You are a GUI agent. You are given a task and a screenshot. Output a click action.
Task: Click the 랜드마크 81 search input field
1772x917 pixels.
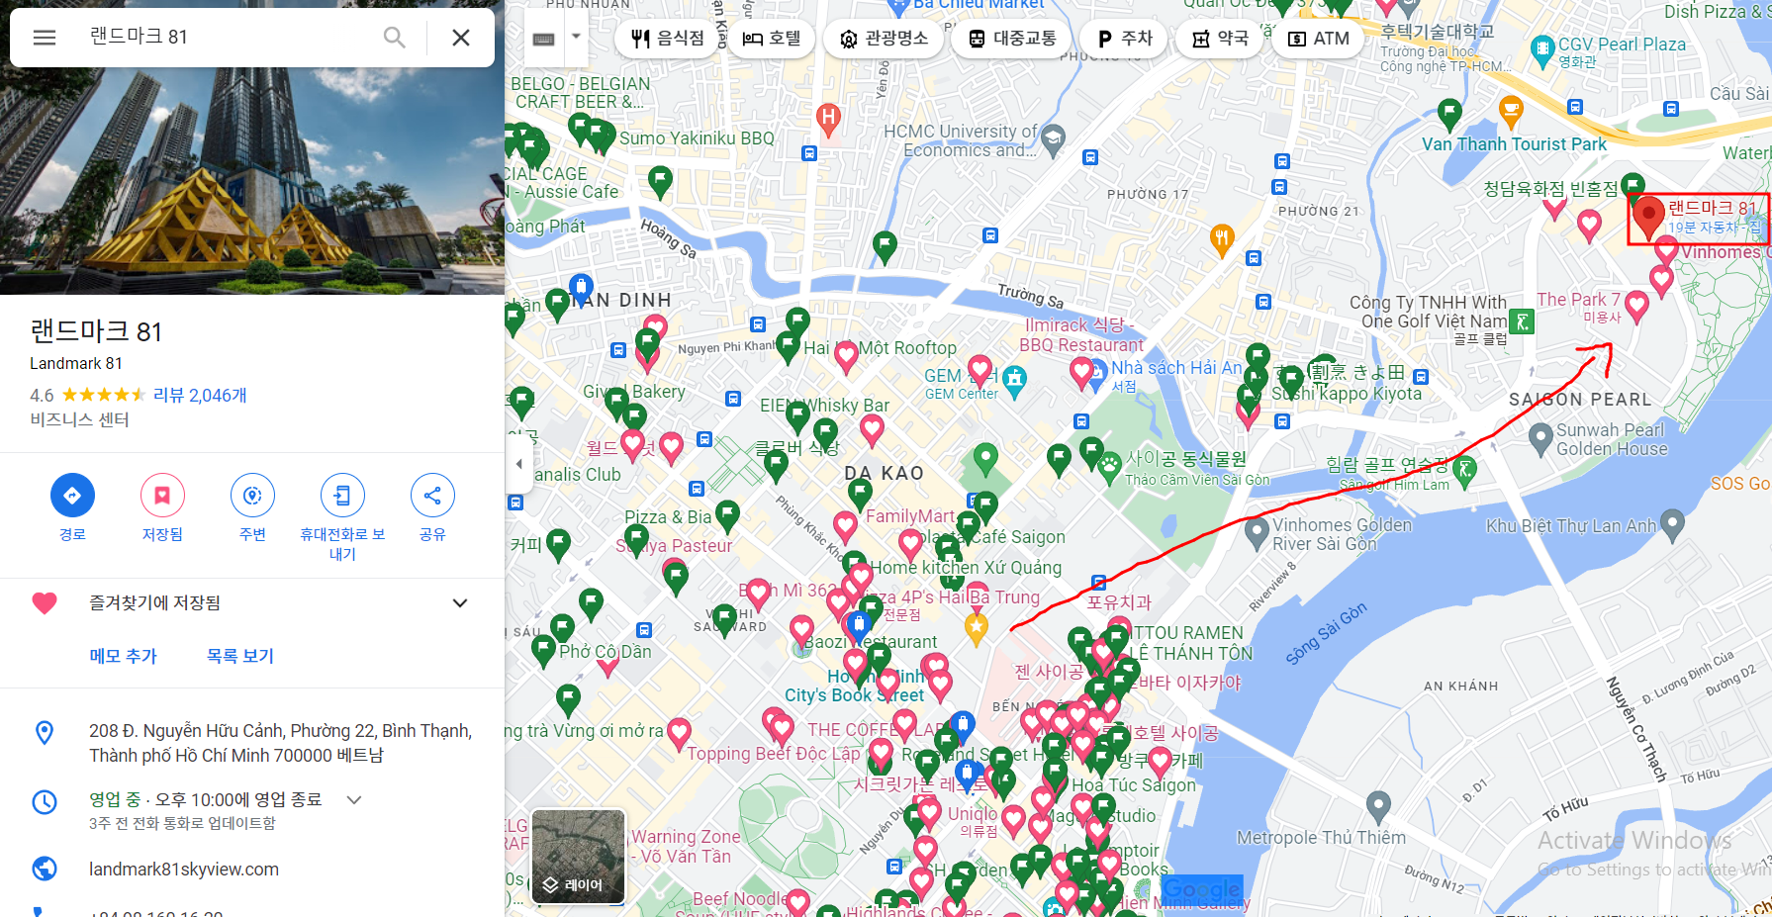[x=228, y=37]
